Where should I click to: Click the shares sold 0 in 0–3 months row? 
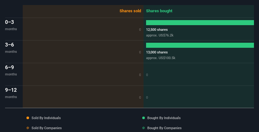(140, 30)
